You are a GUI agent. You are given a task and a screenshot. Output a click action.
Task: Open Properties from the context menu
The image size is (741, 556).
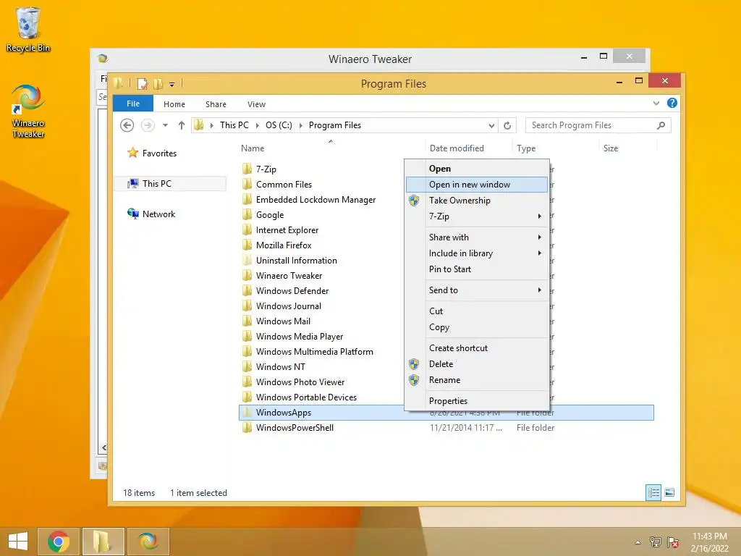click(x=477, y=401)
